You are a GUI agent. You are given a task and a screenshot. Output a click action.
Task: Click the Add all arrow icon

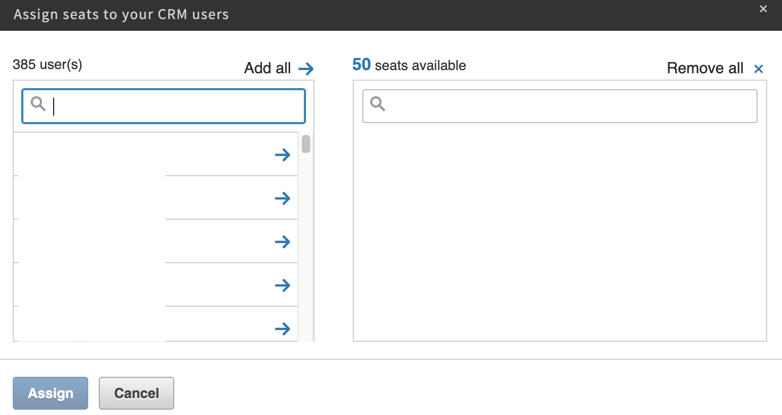click(306, 68)
